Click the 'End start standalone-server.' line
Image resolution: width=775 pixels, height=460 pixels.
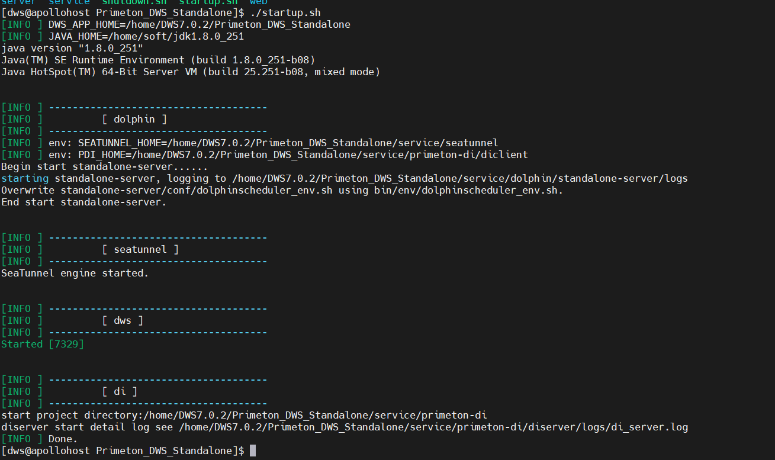(84, 202)
